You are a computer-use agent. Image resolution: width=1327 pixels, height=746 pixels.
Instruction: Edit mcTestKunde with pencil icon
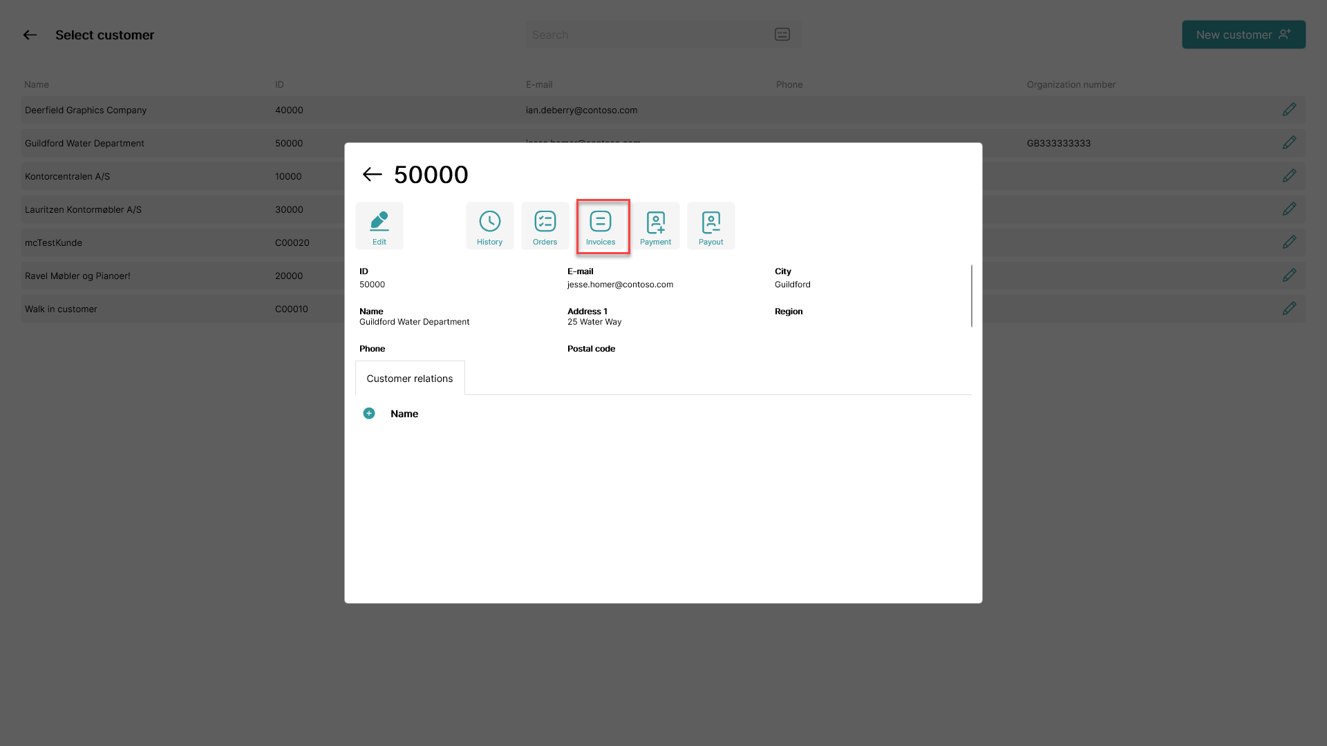coord(1289,242)
